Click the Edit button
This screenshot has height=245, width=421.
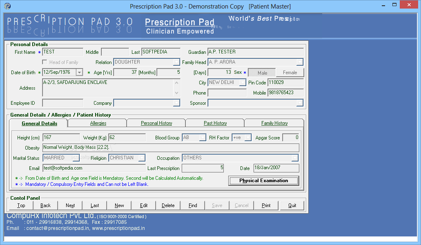coord(144,205)
